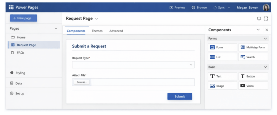This screenshot has width=277, height=115.
Task: Click the Submit a Request heading
Action: (x=89, y=46)
